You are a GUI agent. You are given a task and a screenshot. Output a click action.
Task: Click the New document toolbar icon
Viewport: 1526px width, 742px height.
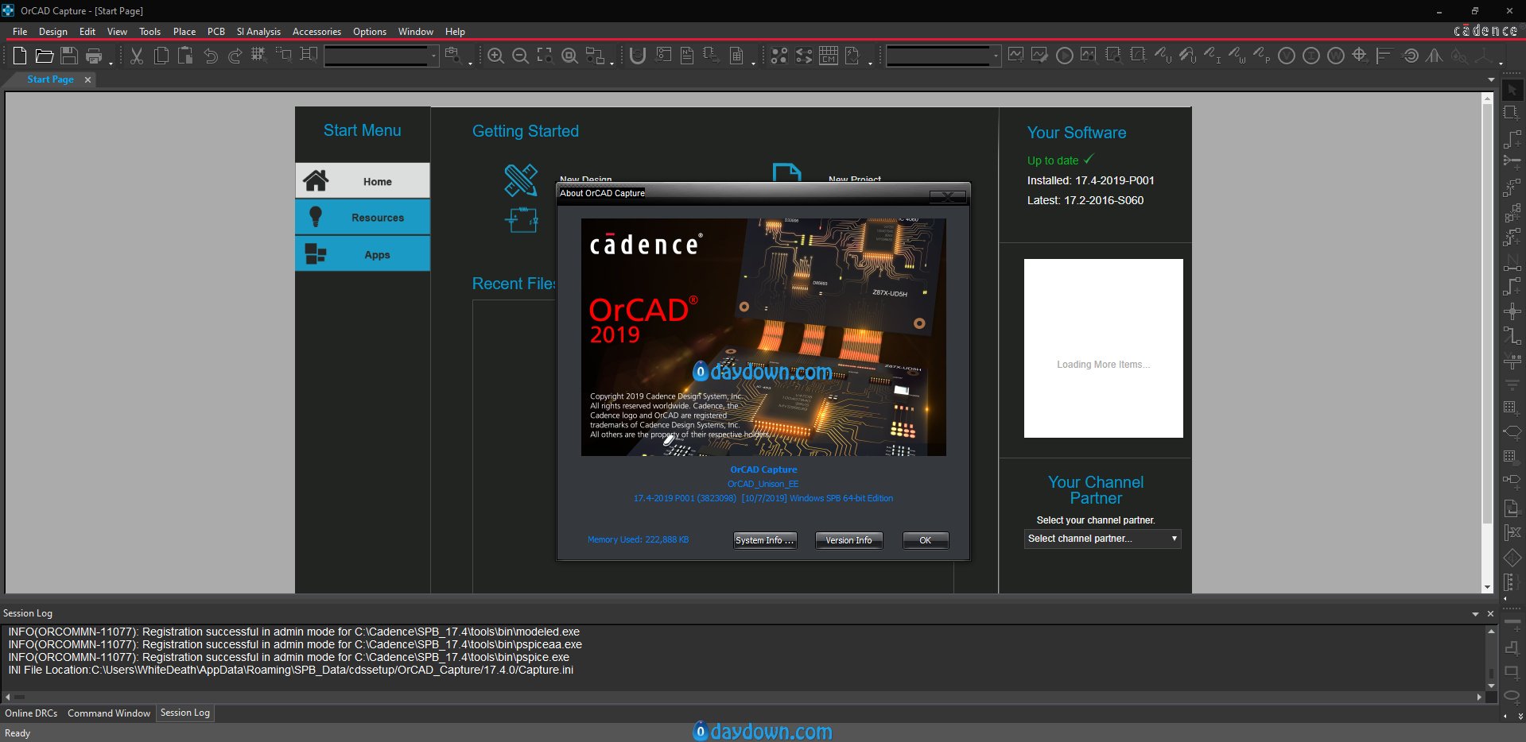pos(20,56)
